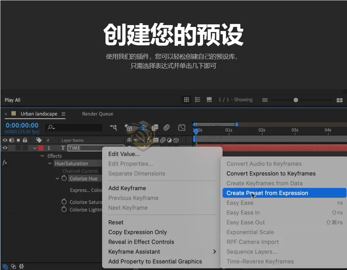Click the large thumbnails grid icon
This screenshot has width=347, height=270.
point(340,100)
